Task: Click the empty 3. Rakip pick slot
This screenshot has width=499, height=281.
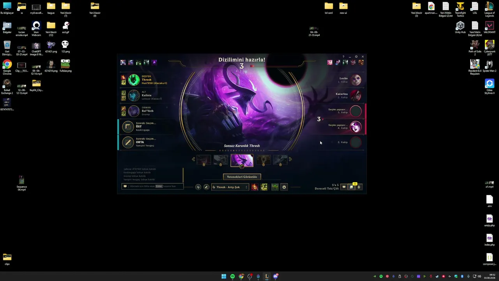Action: click(x=356, y=111)
